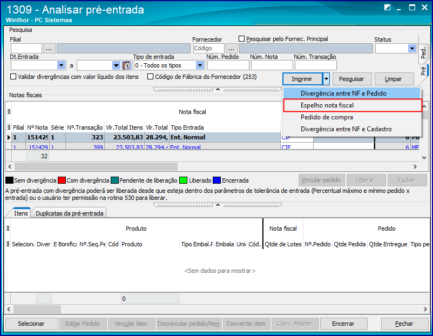The width and height of the screenshot is (433, 336).
Task: Click notas fiscais horizontal scrollbar thumb
Action: click(x=96, y=166)
